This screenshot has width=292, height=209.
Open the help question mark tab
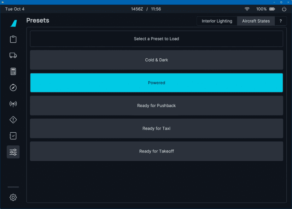(281, 21)
